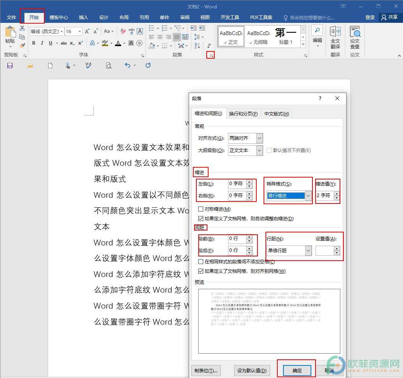Decrease font size with shrink icon
The image size is (403, 378).
95,31
